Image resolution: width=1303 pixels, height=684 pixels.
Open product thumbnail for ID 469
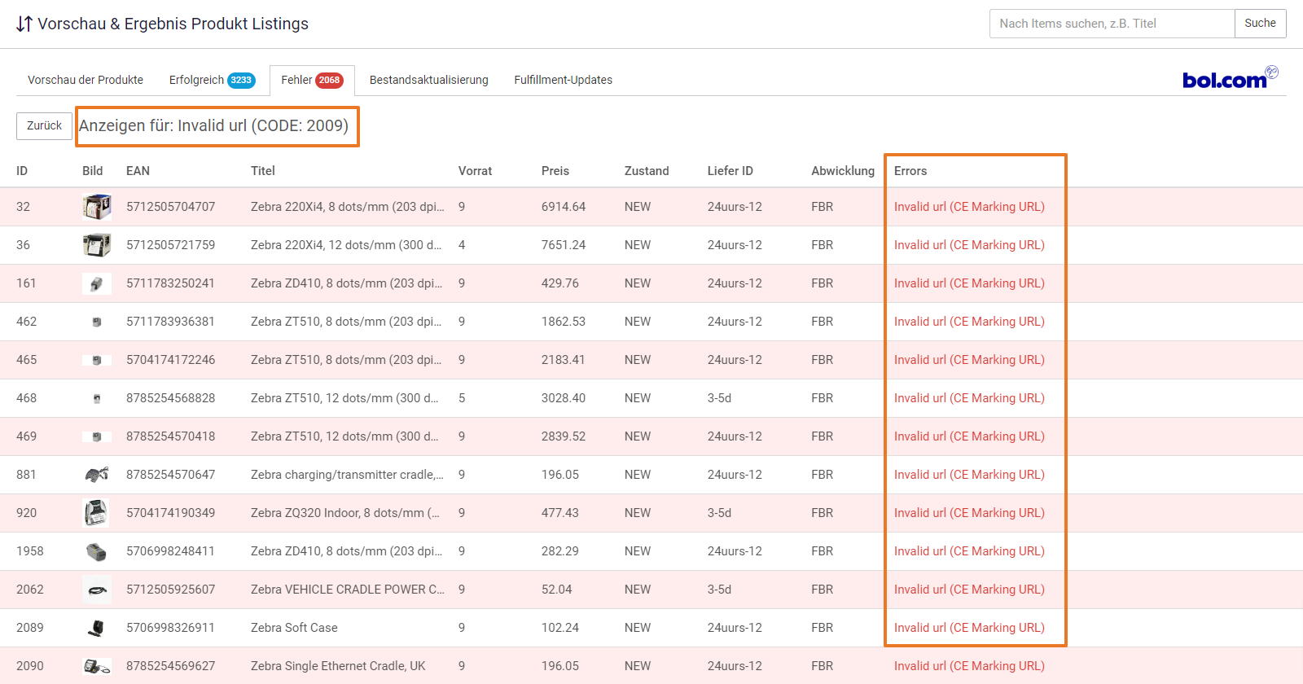[97, 436]
